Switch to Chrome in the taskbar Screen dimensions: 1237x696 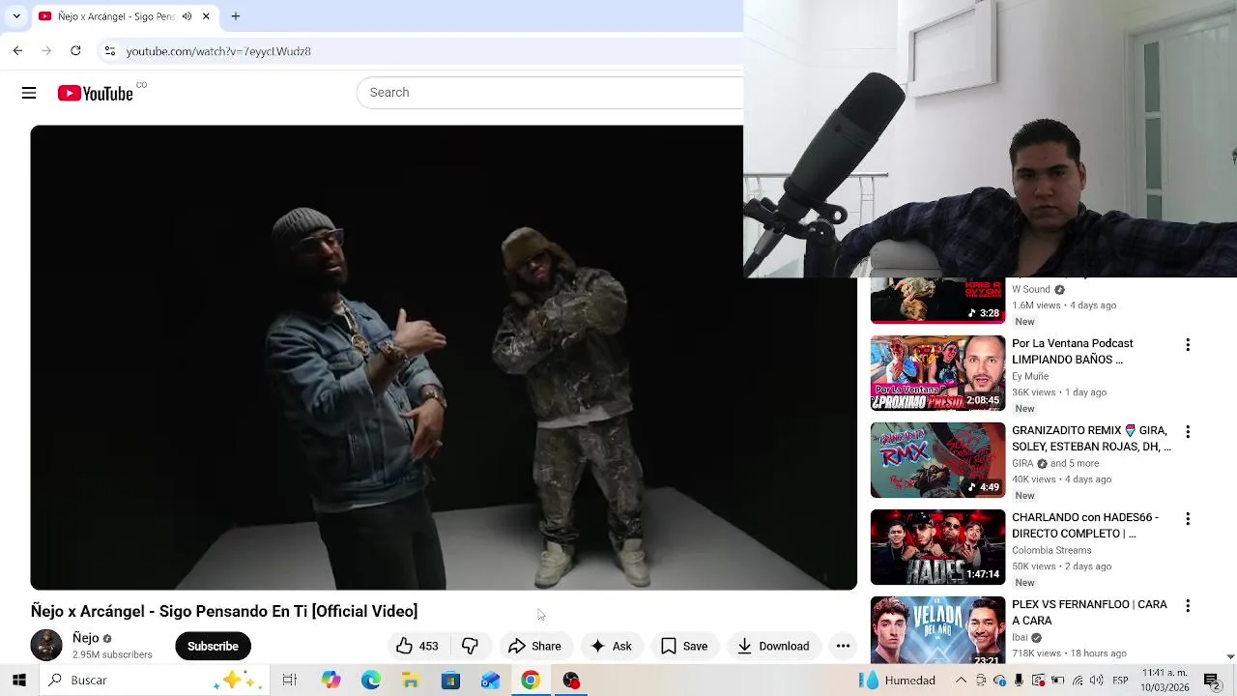click(x=531, y=681)
